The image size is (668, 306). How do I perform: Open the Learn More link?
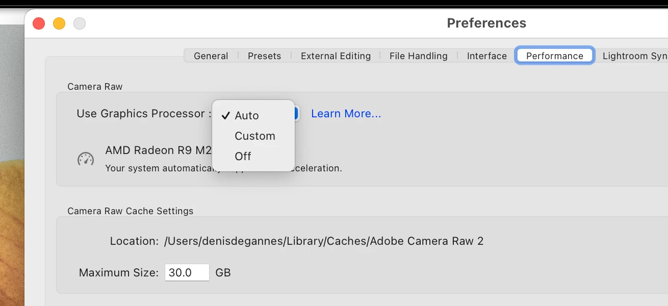point(346,114)
